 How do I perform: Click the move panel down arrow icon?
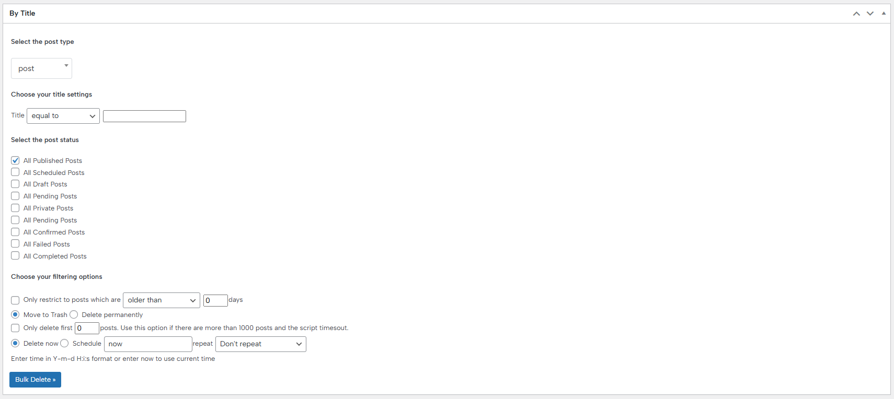point(870,14)
